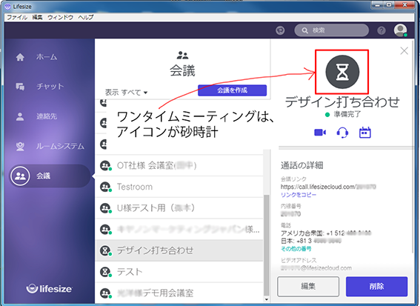
Task: Select the テスト meeting row
Action: tap(179, 272)
